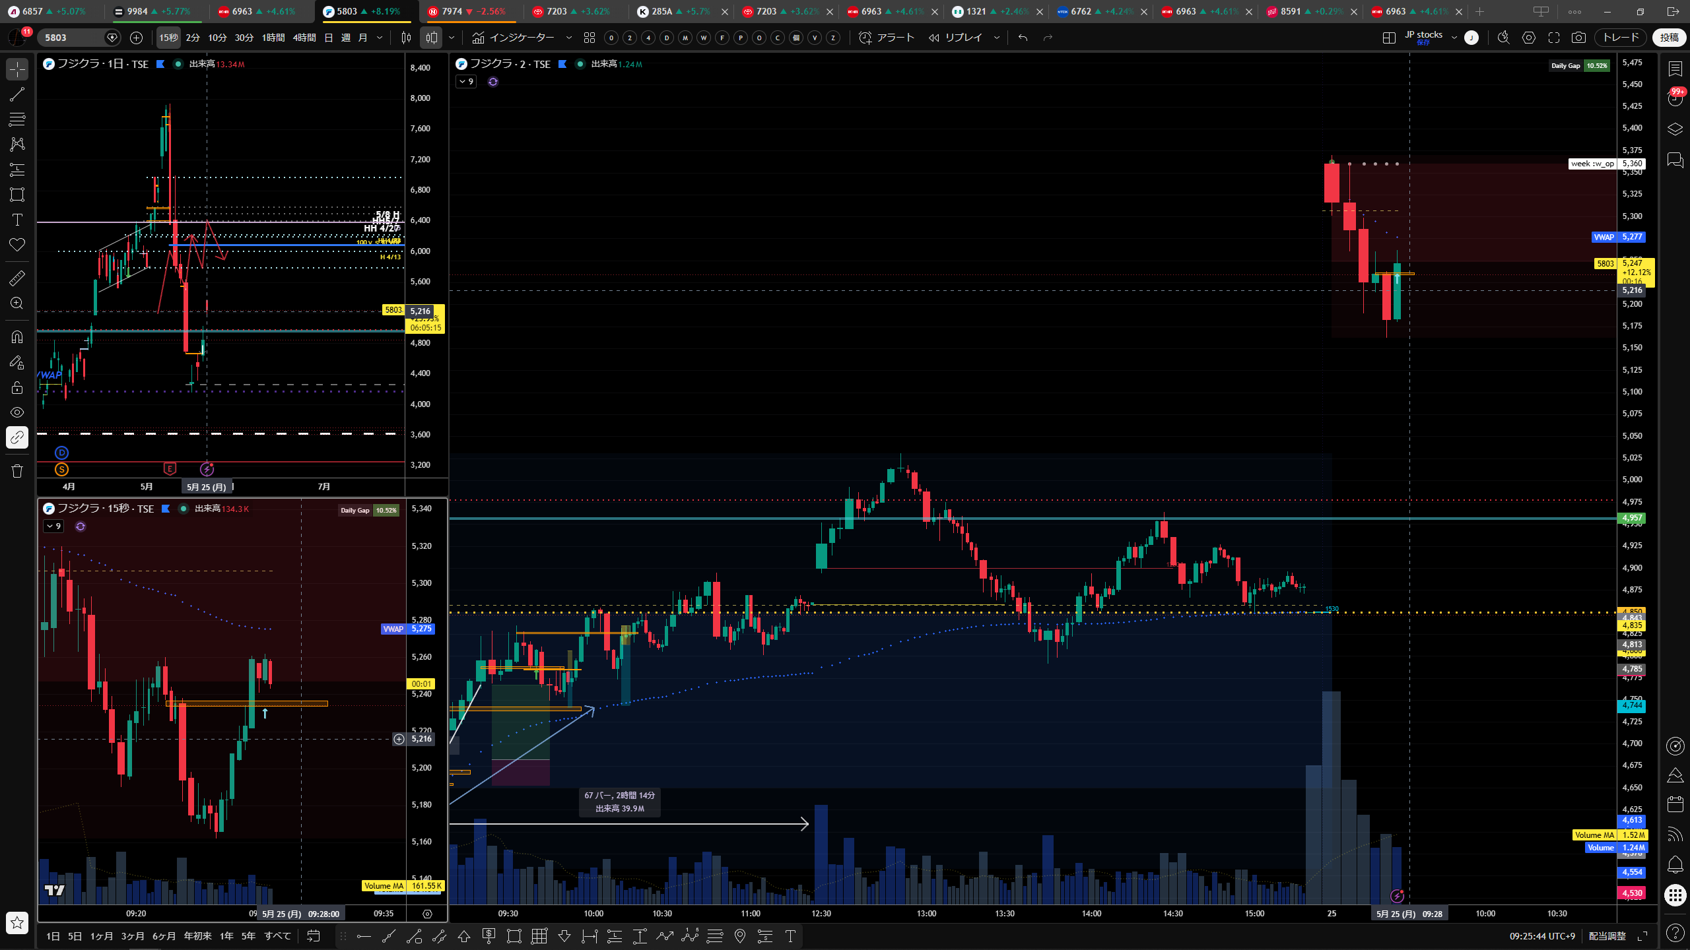The height and width of the screenshot is (950, 1690).
Task: Open the alerts bell in right sidebar
Action: [x=1675, y=864]
